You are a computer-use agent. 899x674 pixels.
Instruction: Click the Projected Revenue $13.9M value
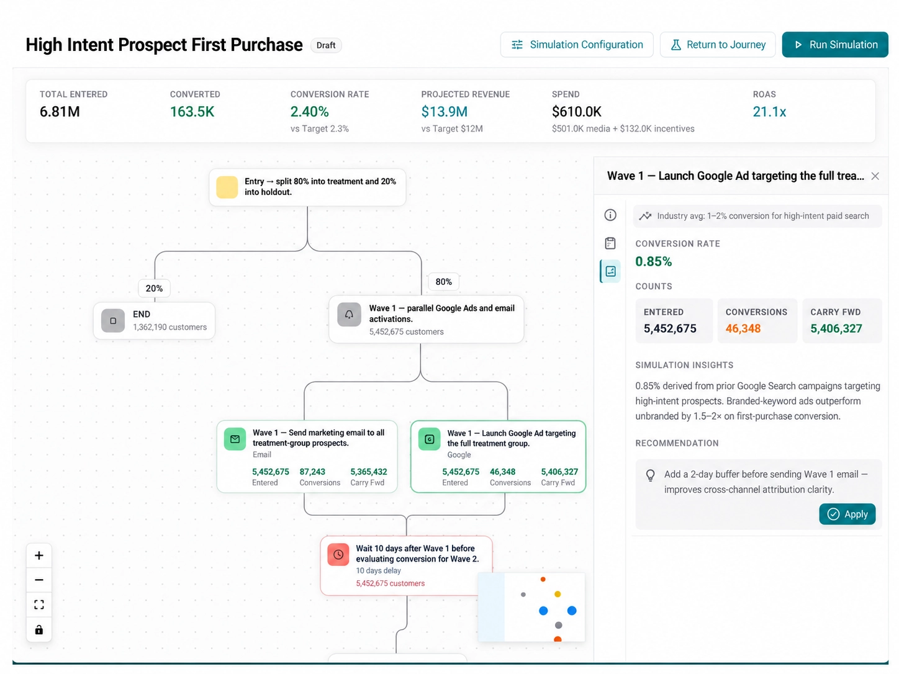[x=445, y=112]
